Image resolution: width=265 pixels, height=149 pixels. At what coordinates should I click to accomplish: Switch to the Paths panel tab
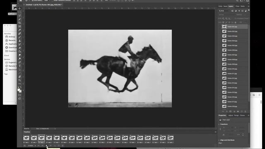[243, 6]
